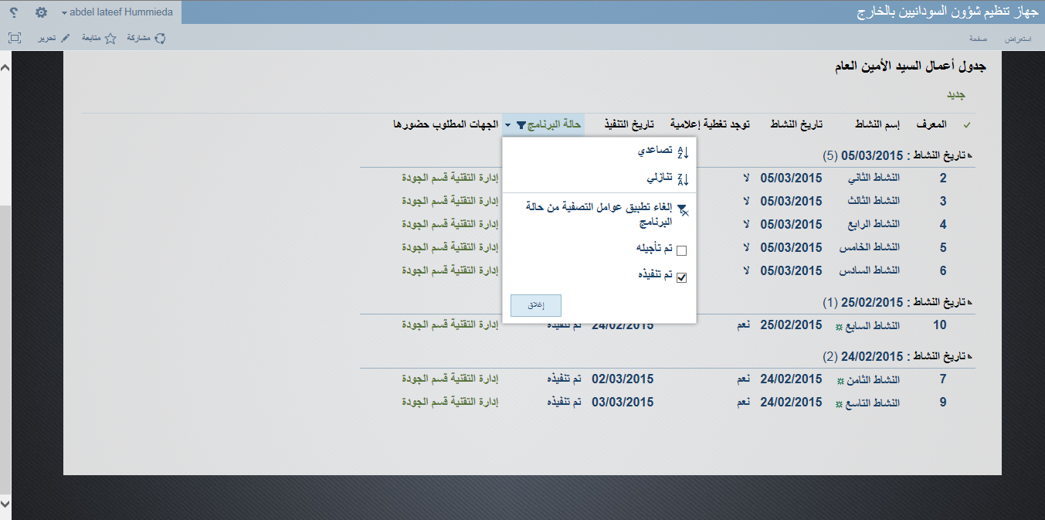This screenshot has width=1045, height=520.
Task: Uncheck the تم تنفيذه filter checkbox
Action: tap(681, 278)
